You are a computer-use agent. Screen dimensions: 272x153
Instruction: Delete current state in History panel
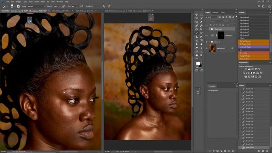[x=267, y=151]
